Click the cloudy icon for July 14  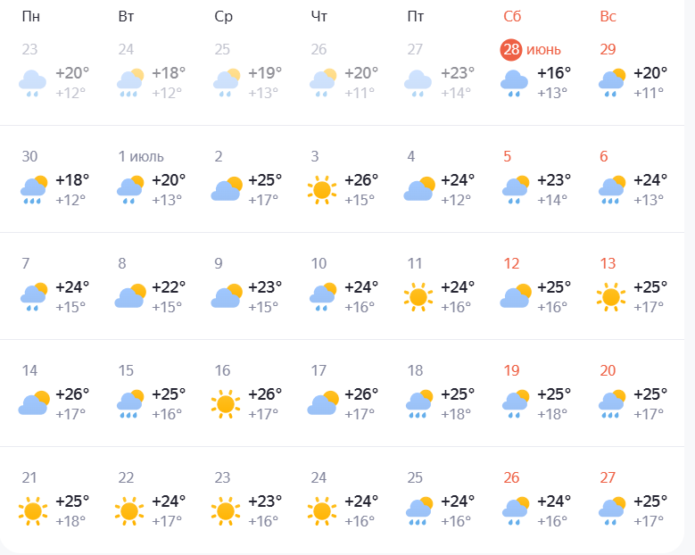point(33,403)
